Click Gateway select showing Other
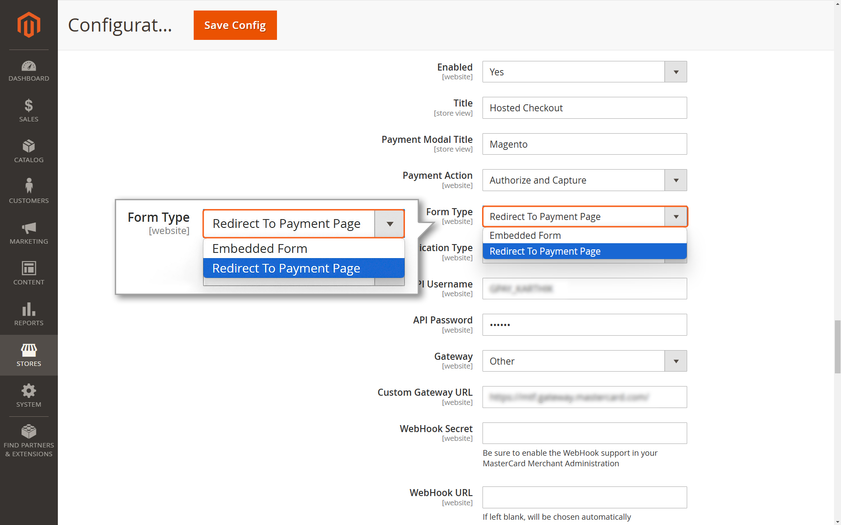Viewport: 841px width, 525px height. [x=585, y=361]
